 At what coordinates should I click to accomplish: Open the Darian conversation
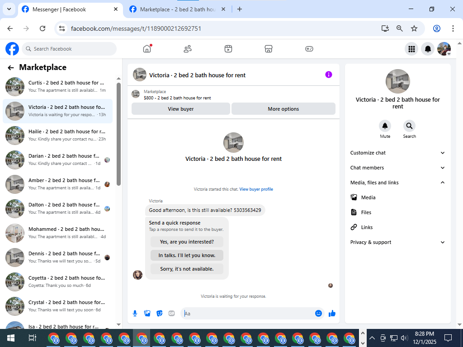(57, 160)
